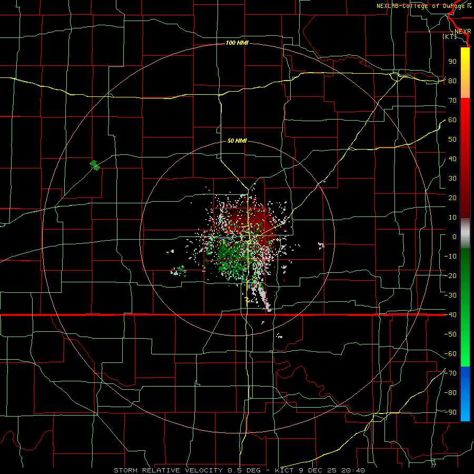The image size is (474, 474).
Task: Select the bright red band of the color bar
Action: pyautogui.click(x=465, y=111)
